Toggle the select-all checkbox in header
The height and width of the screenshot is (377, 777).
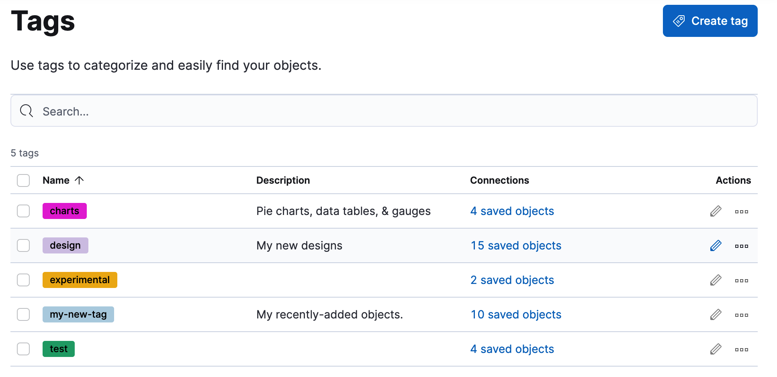coord(23,180)
